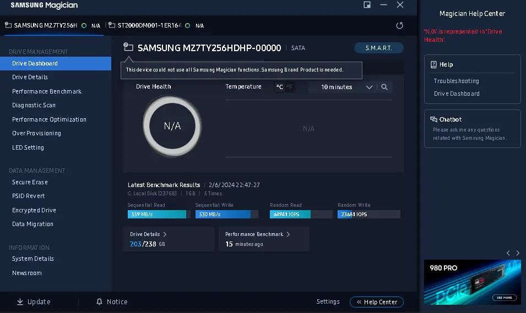Click the Samsung Brand Product needed notice
The image size is (526, 313).
[x=242, y=70]
